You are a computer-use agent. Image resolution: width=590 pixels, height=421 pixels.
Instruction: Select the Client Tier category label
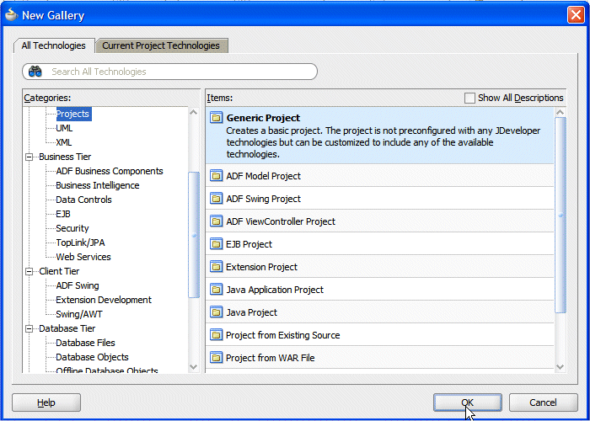click(59, 271)
